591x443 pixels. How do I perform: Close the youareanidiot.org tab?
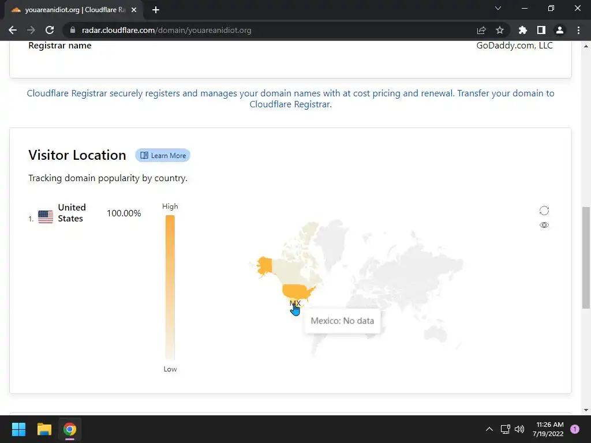tap(134, 10)
